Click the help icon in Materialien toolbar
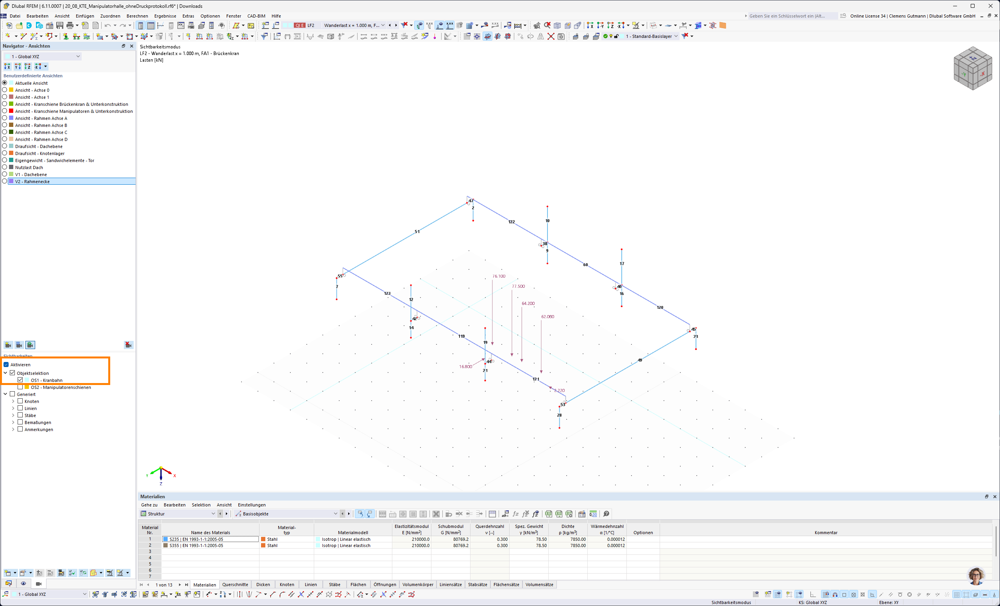Image resolution: width=1000 pixels, height=606 pixels. (x=606, y=514)
